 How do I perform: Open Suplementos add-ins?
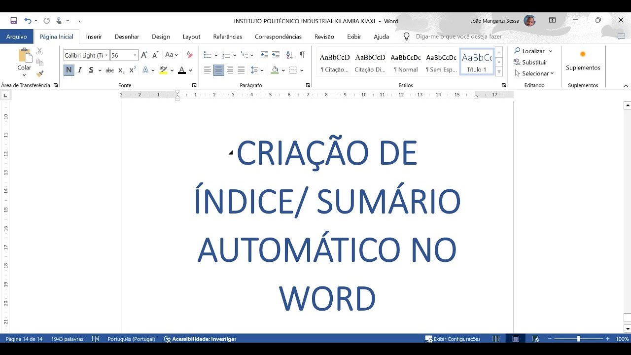click(x=583, y=61)
